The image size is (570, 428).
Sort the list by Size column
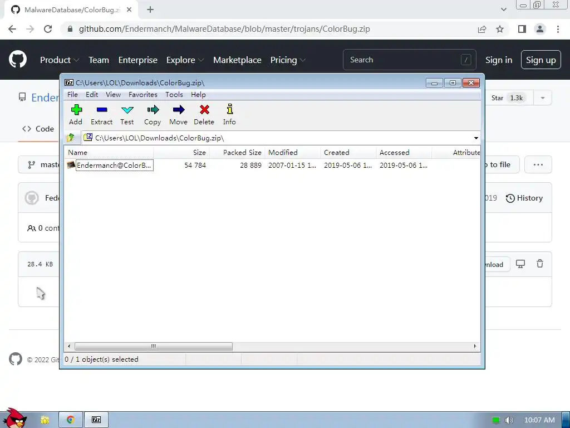(181, 153)
